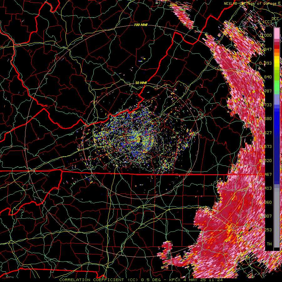
Task: Click the 0.680 scale value
Action: coord(265,119)
